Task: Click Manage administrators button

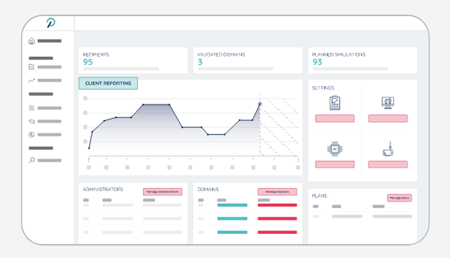Action: click(x=162, y=192)
